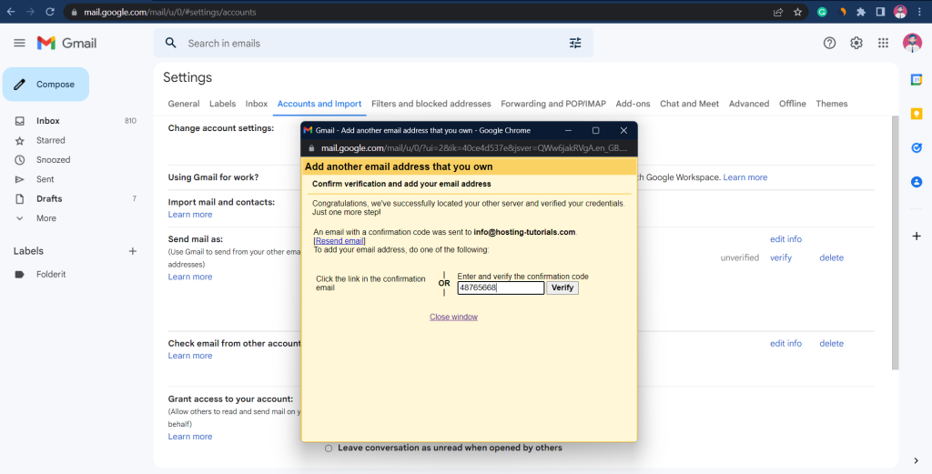Click edit info in Check email row
Image resolution: width=932 pixels, height=474 pixels.
pos(785,343)
